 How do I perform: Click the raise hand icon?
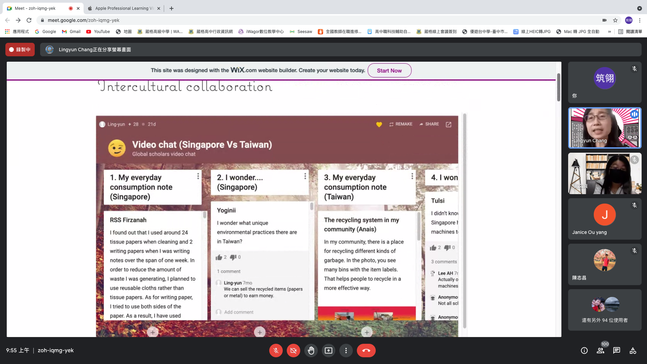point(311,351)
